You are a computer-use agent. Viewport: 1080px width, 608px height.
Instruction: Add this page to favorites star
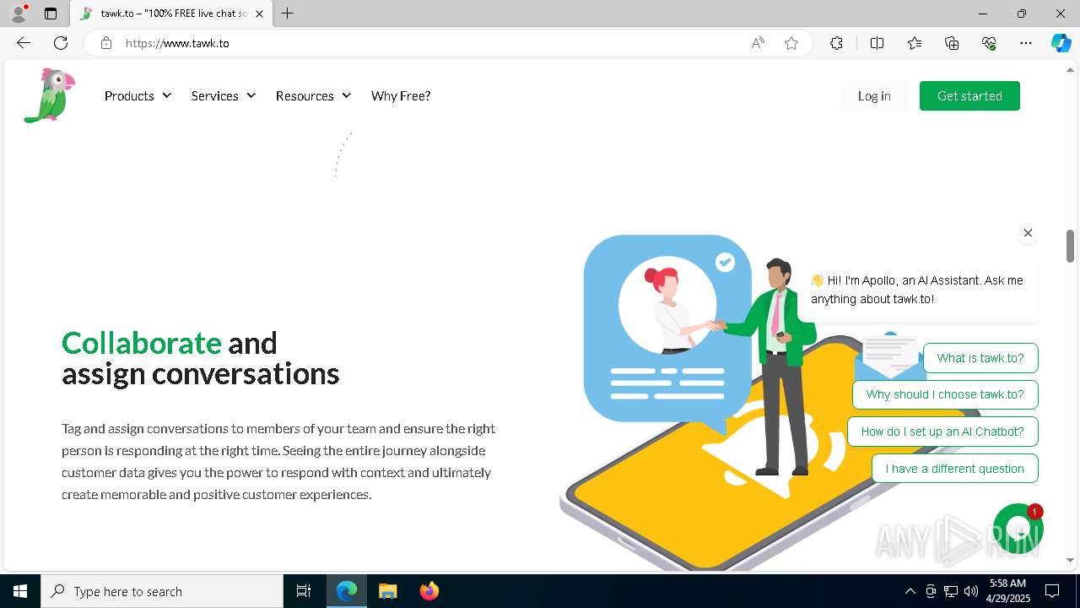791,43
